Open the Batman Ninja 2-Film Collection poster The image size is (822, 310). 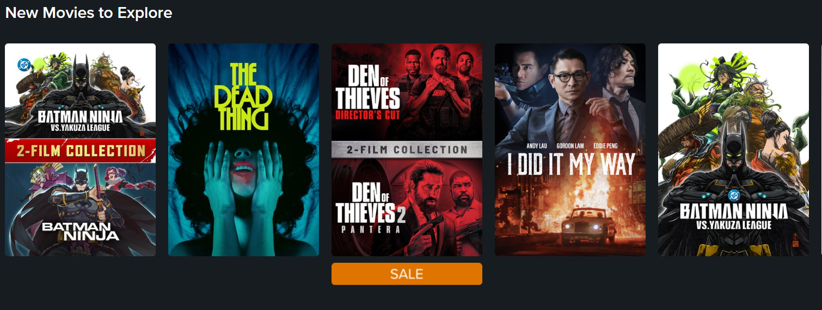click(x=80, y=150)
